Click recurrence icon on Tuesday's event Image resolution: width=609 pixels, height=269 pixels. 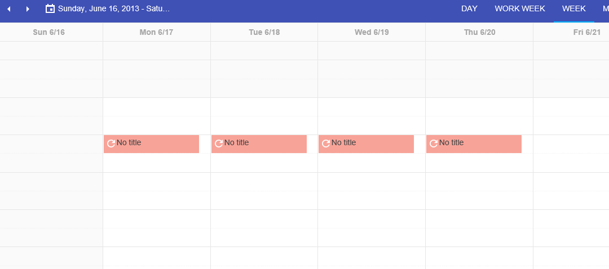[219, 144]
